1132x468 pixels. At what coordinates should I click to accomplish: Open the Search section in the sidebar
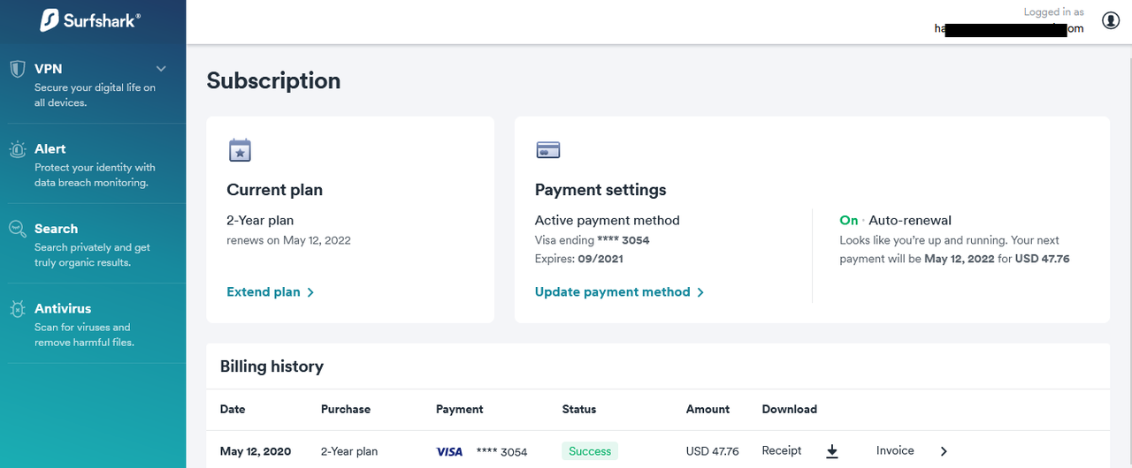tap(93, 244)
